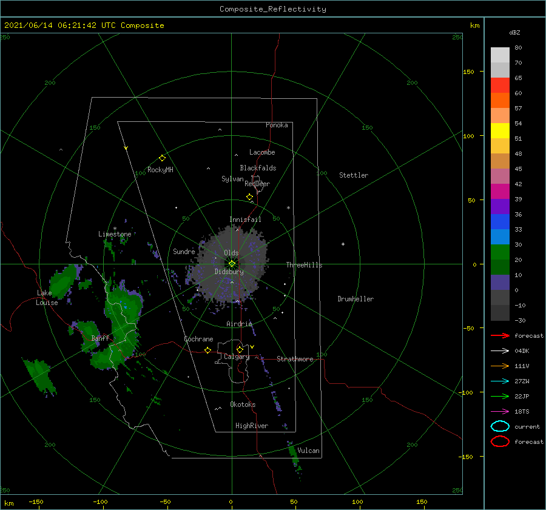The image size is (546, 510).
Task: Click the Blackfalds town label
Action: pyautogui.click(x=258, y=168)
